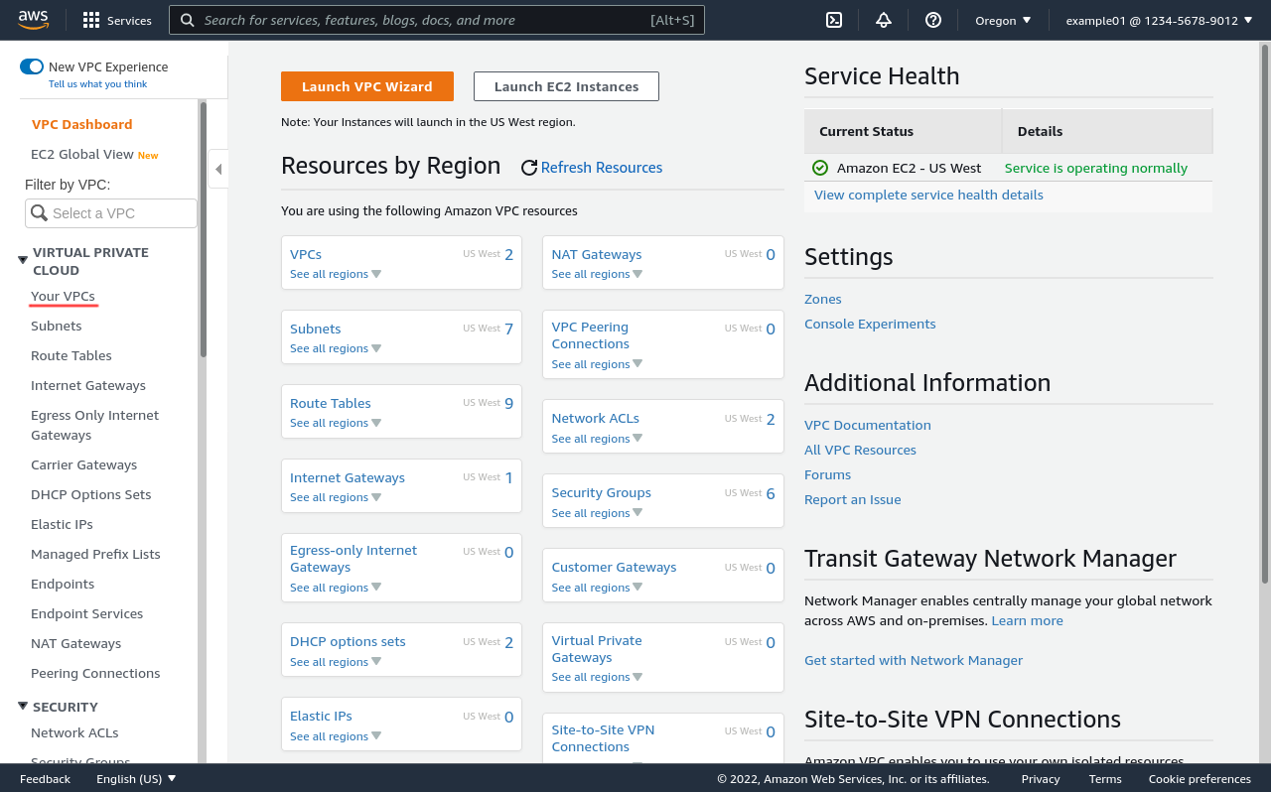Click the Launch VPC Wizard button
Viewport: 1271px width, 792px height.
367,86
